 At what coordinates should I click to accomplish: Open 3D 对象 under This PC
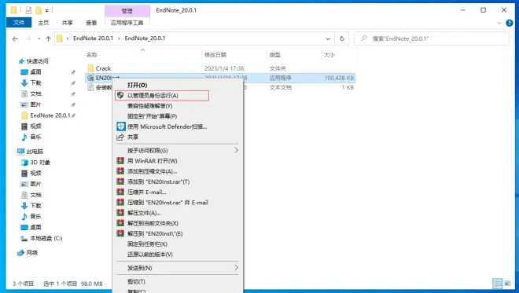[x=40, y=163]
